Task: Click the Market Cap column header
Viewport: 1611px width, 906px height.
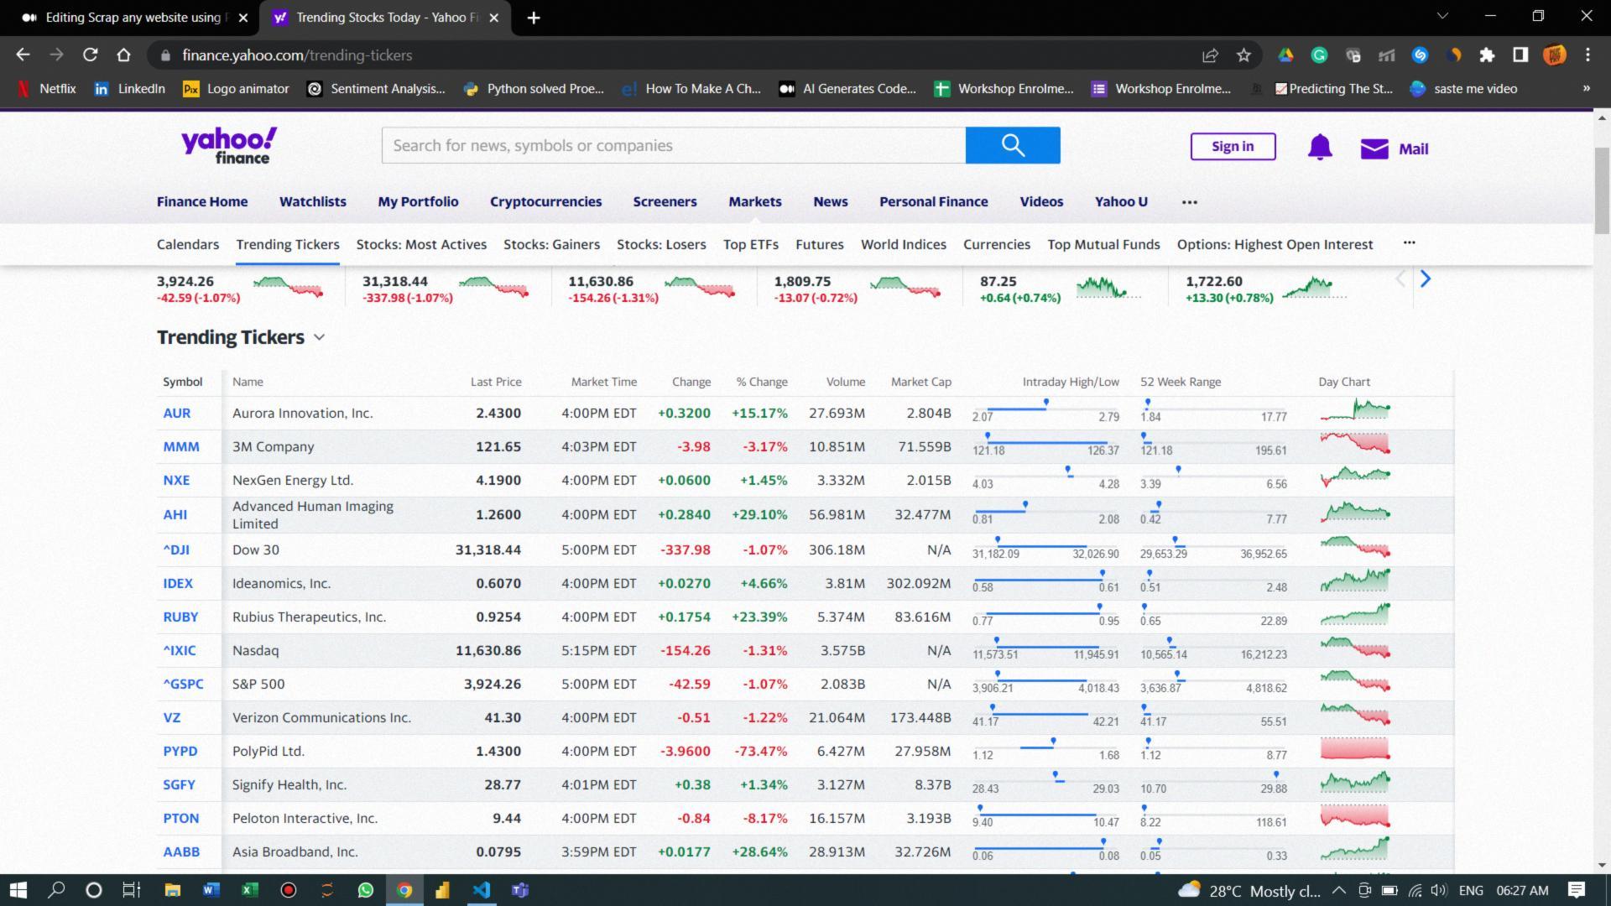Action: (920, 382)
